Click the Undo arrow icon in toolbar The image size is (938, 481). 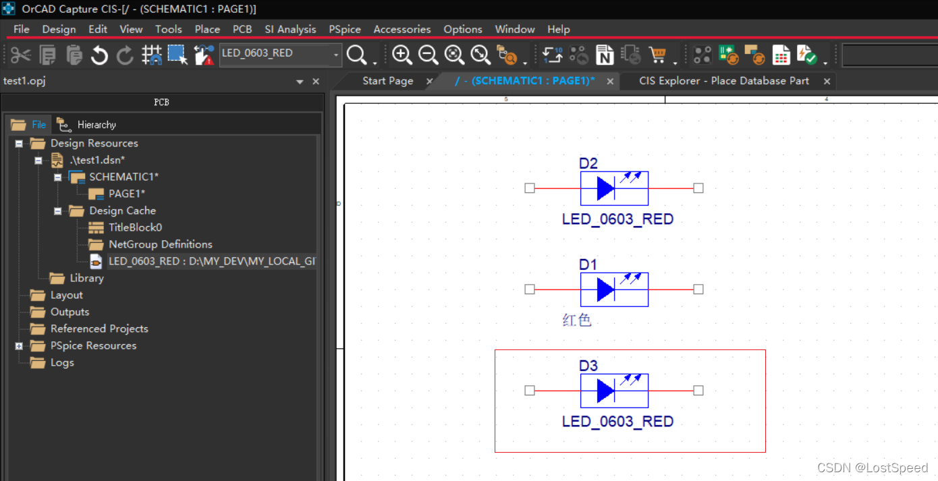tap(99, 55)
